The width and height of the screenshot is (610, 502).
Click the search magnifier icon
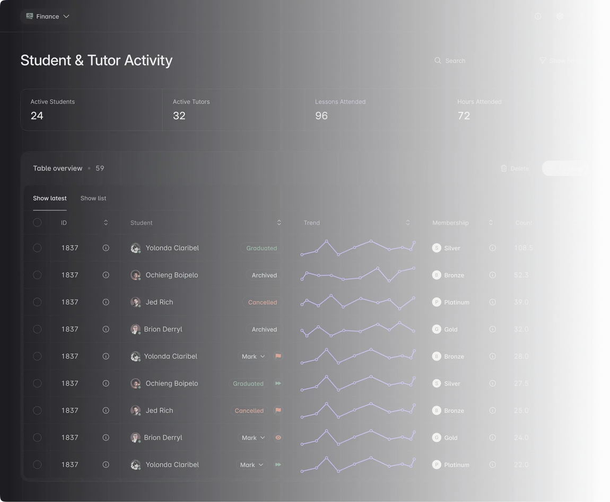pyautogui.click(x=438, y=60)
